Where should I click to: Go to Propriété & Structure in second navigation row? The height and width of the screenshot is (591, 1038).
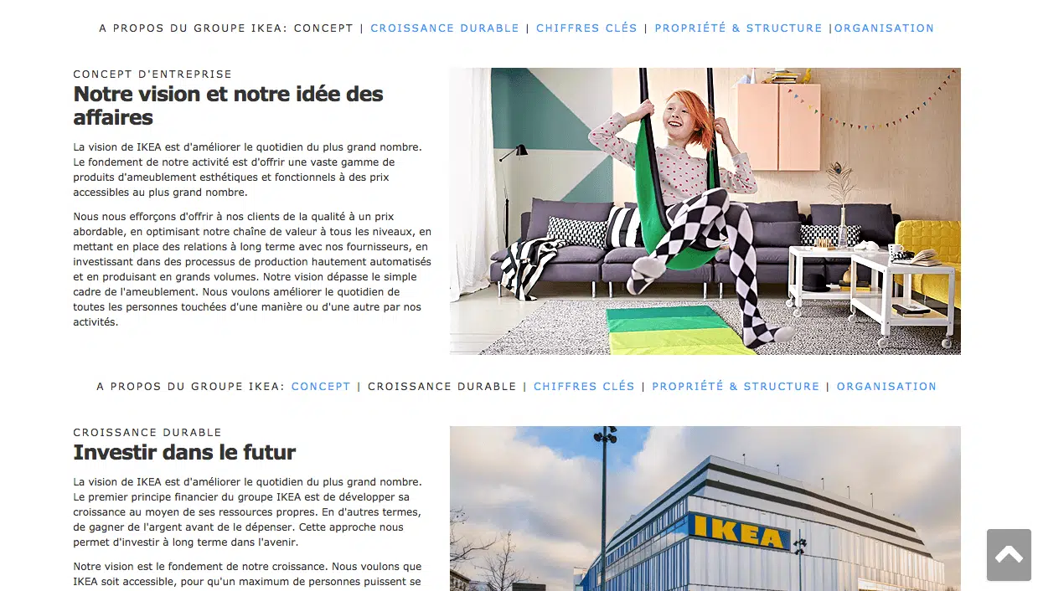(736, 386)
